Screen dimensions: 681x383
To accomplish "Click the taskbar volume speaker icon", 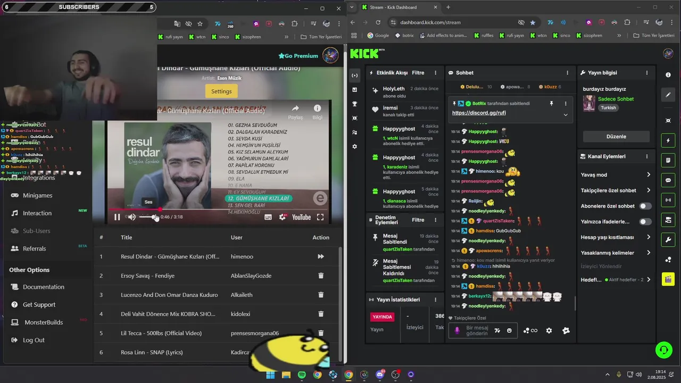I will click(x=638, y=374).
